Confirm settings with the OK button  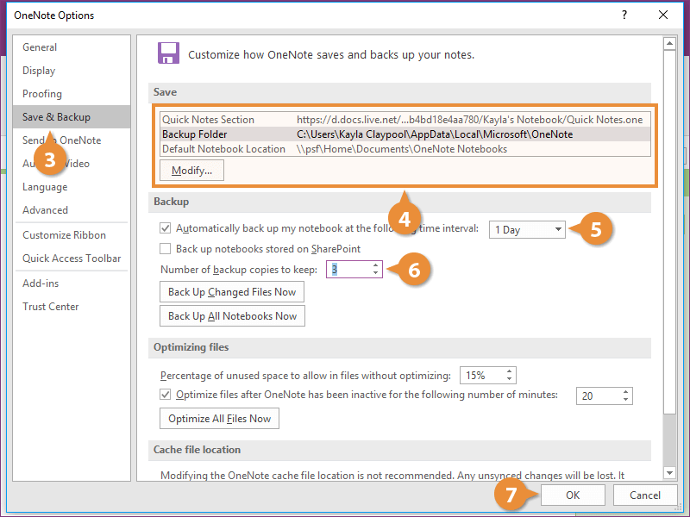click(x=573, y=495)
